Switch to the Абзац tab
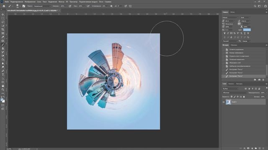The width and height of the screenshot is (268, 150). click(x=233, y=12)
